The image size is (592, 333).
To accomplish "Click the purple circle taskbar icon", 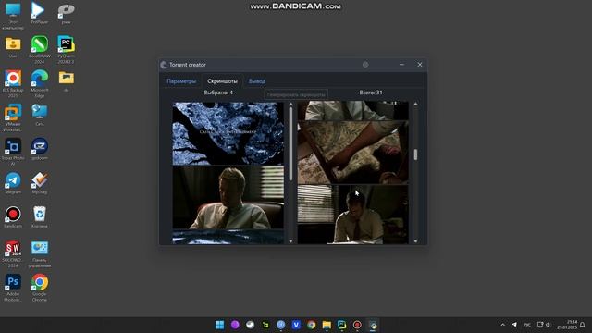I will 235,325.
